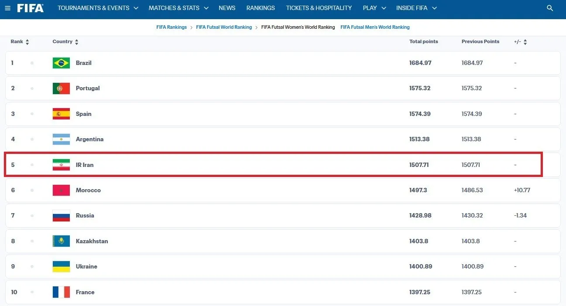Select the France country name
The width and height of the screenshot is (566, 306).
[85, 292]
